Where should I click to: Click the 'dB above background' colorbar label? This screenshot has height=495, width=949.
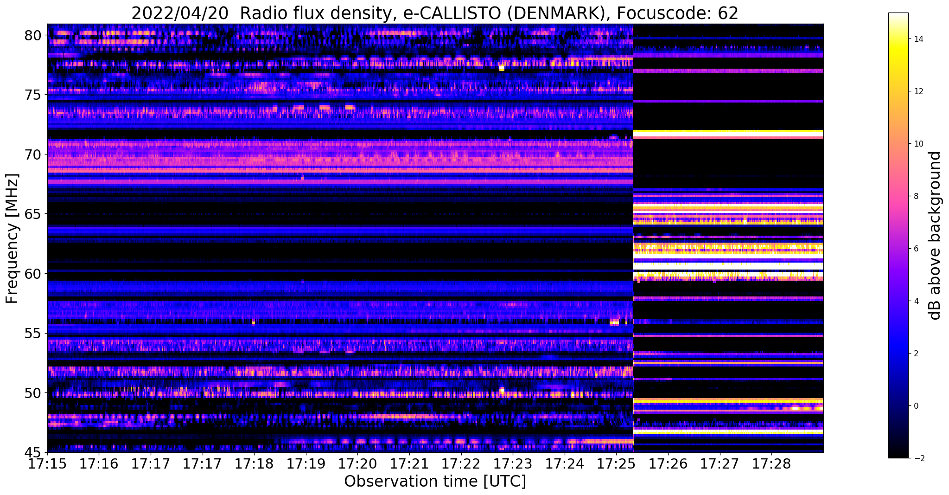pos(935,235)
